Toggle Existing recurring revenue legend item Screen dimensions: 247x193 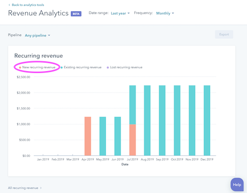pos(81,67)
